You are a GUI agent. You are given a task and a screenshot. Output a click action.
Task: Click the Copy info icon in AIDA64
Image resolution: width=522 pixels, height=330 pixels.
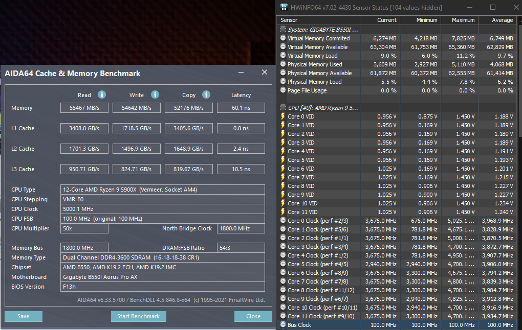[206, 95]
